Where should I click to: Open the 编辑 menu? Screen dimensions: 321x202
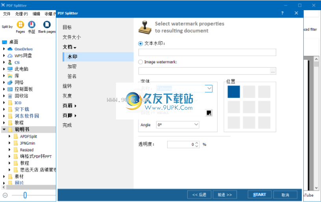point(37,14)
